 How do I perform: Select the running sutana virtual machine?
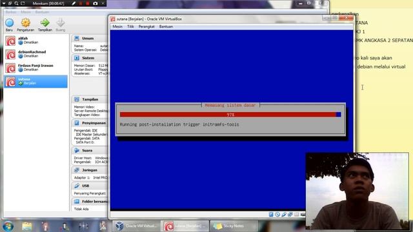coord(35,81)
